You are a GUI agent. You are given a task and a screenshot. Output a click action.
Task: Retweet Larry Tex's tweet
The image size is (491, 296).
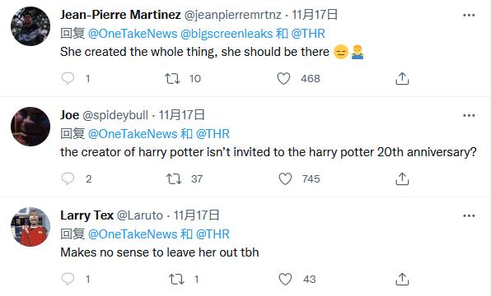tap(176, 279)
